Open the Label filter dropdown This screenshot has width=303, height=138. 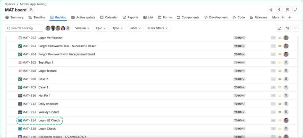pos(135,28)
